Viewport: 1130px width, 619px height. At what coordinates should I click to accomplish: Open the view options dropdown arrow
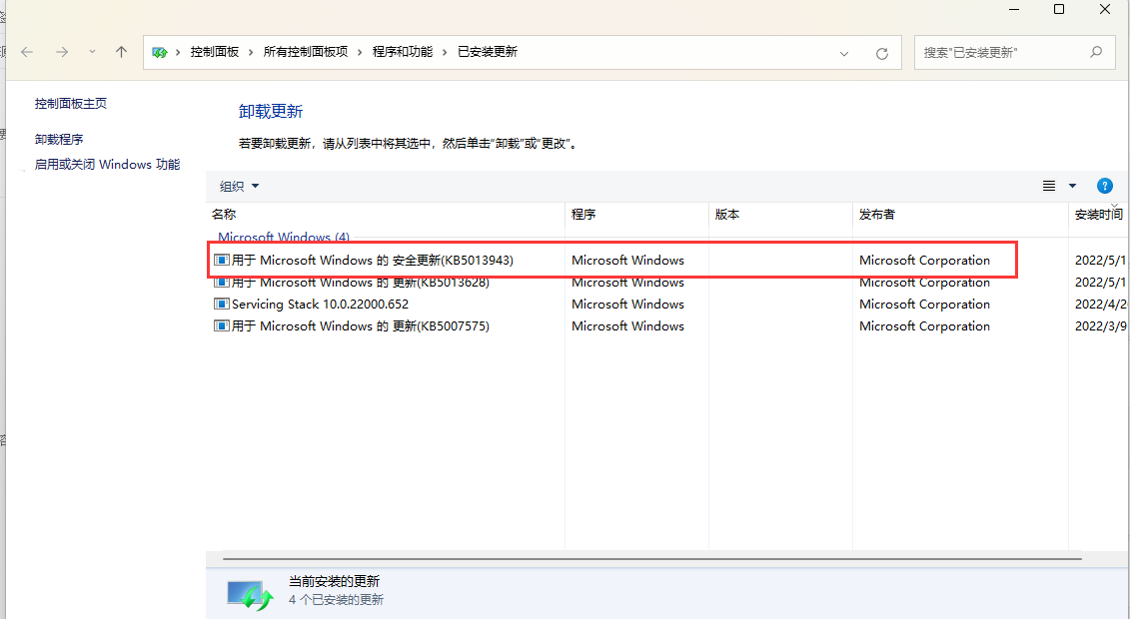coord(1072,185)
